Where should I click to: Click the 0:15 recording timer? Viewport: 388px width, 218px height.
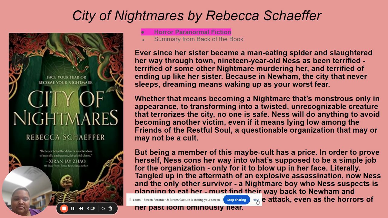(x=91, y=208)
